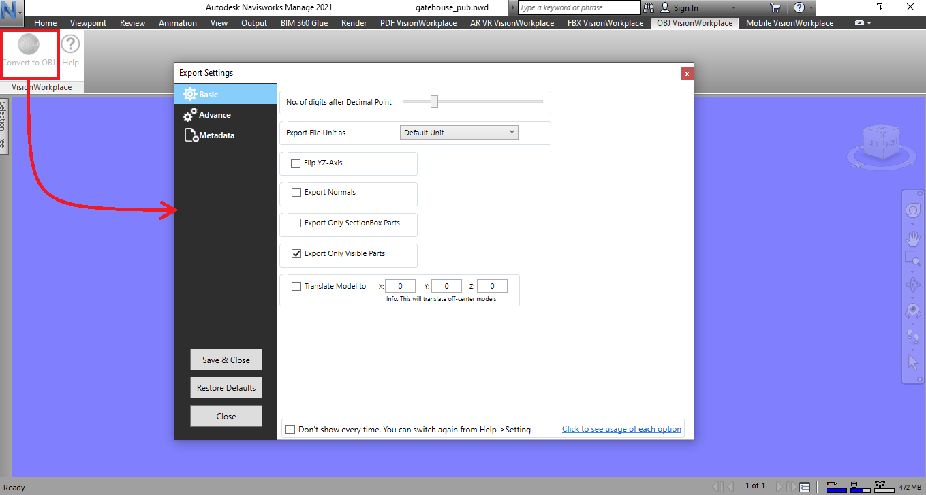
Task: Jump to the last sheet arrow in status bar
Action: click(x=791, y=487)
